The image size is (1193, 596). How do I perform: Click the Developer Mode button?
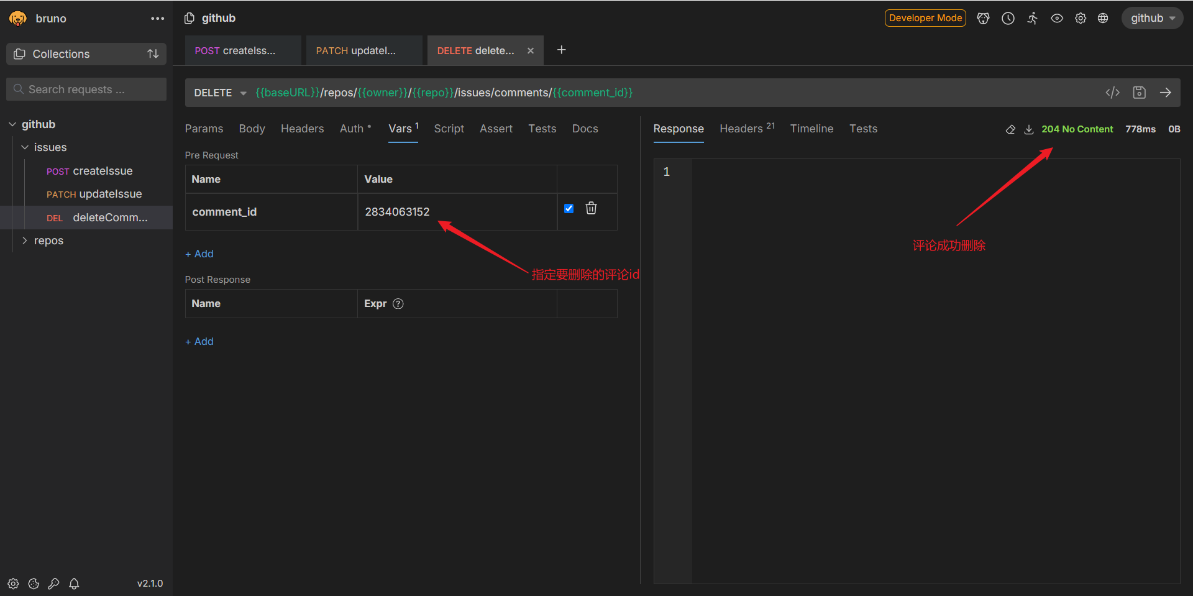pos(925,18)
